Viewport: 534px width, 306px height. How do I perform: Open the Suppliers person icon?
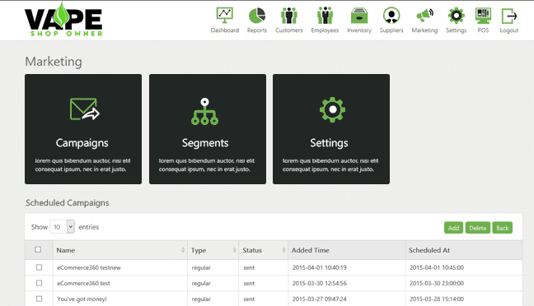click(391, 16)
